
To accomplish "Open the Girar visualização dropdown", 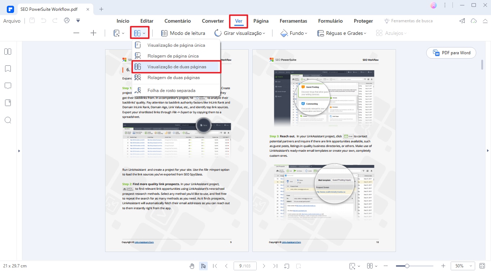I will (240, 33).
